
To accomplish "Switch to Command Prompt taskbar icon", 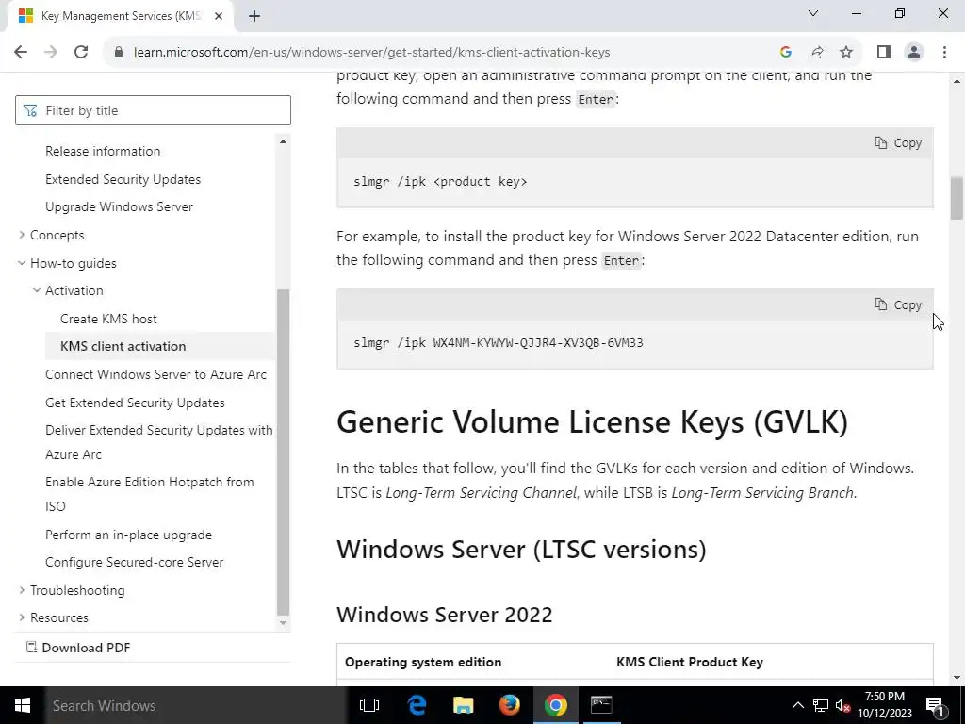I will tap(601, 705).
